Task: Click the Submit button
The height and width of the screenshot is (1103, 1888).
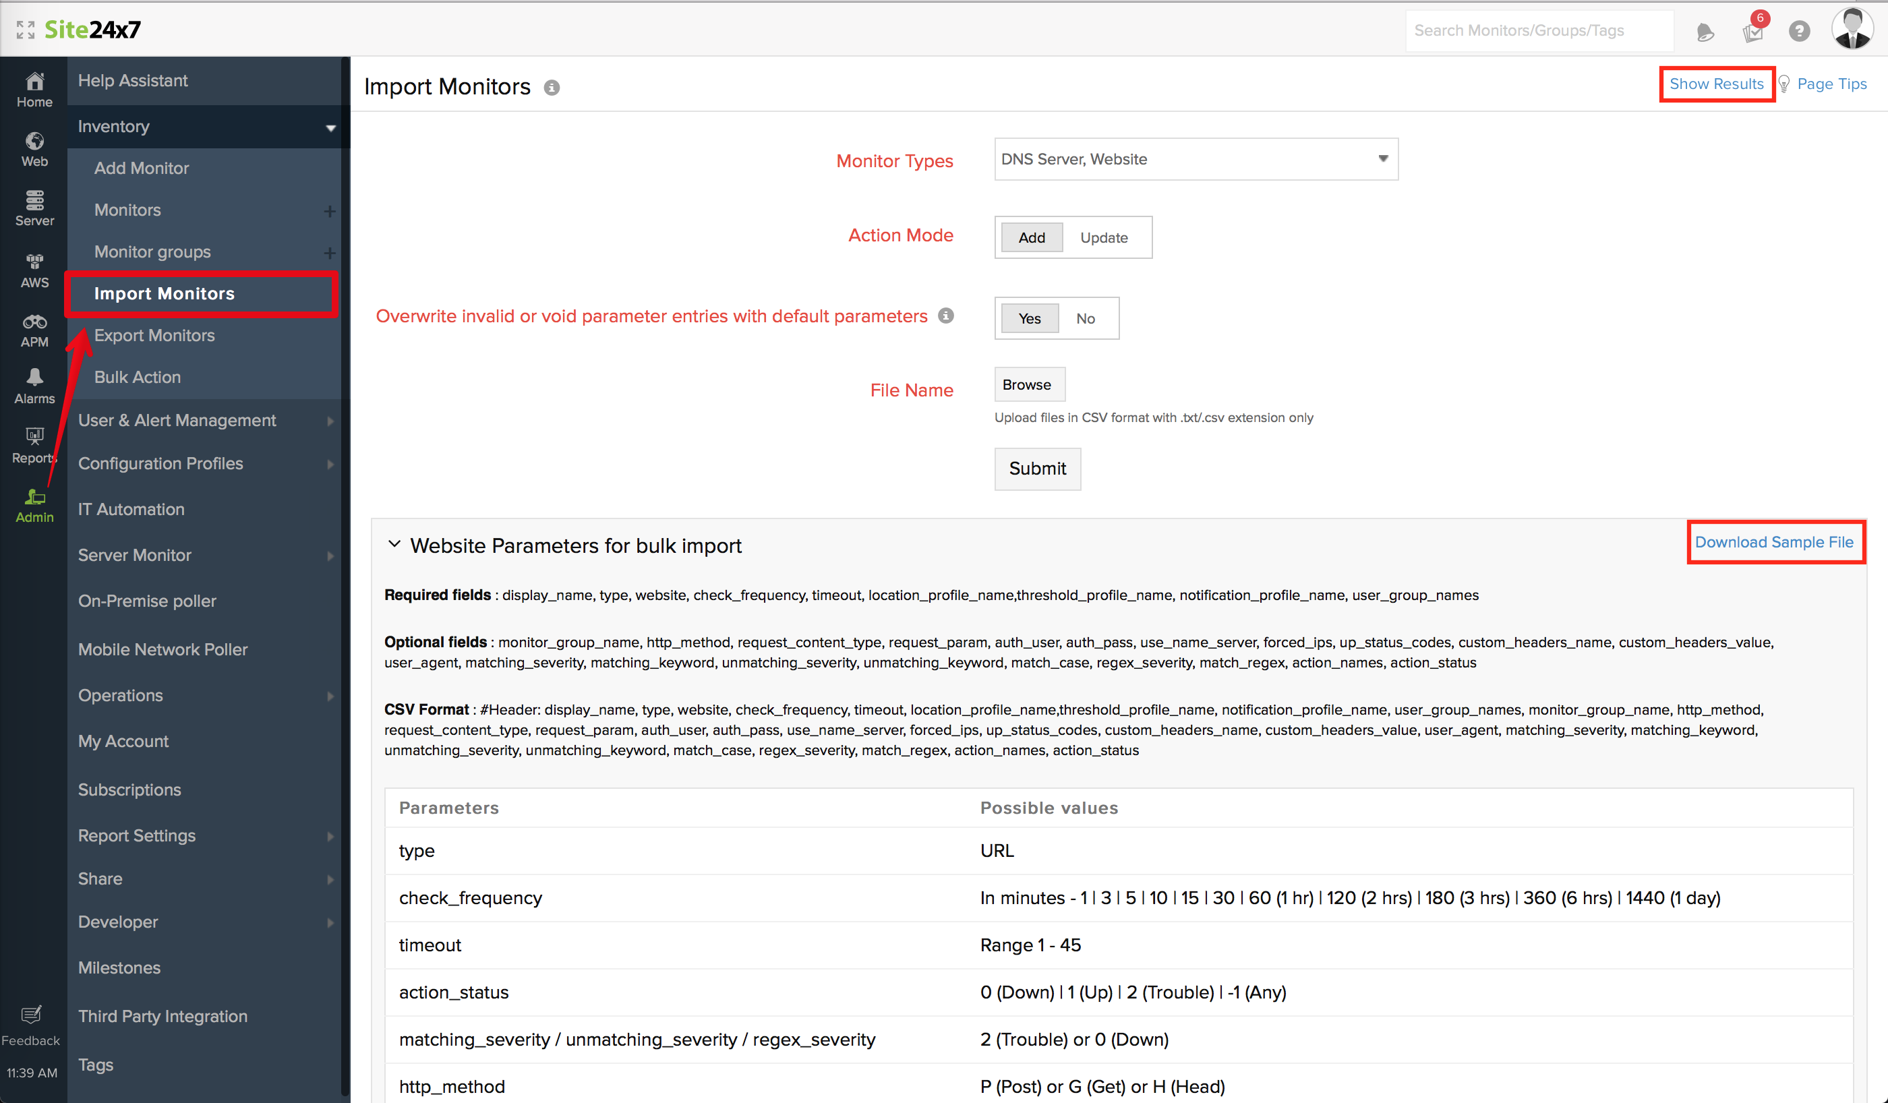Action: click(x=1037, y=469)
